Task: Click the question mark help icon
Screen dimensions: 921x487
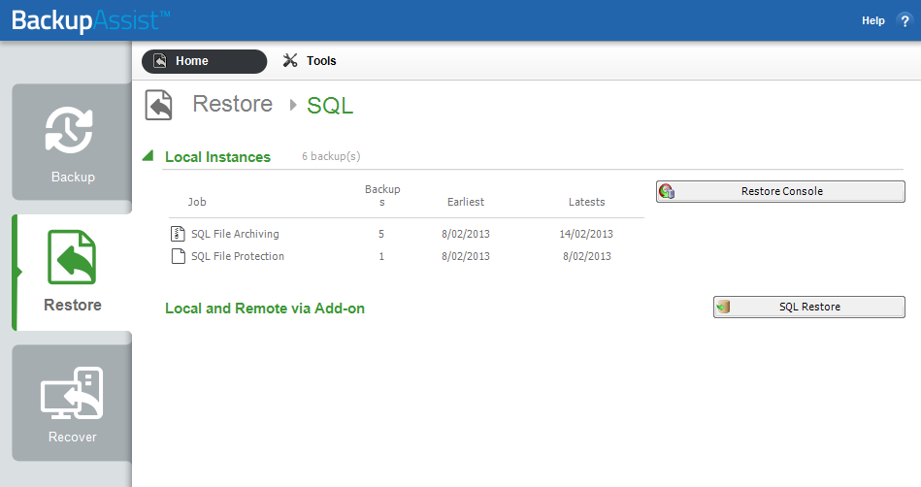Action: coord(905,20)
